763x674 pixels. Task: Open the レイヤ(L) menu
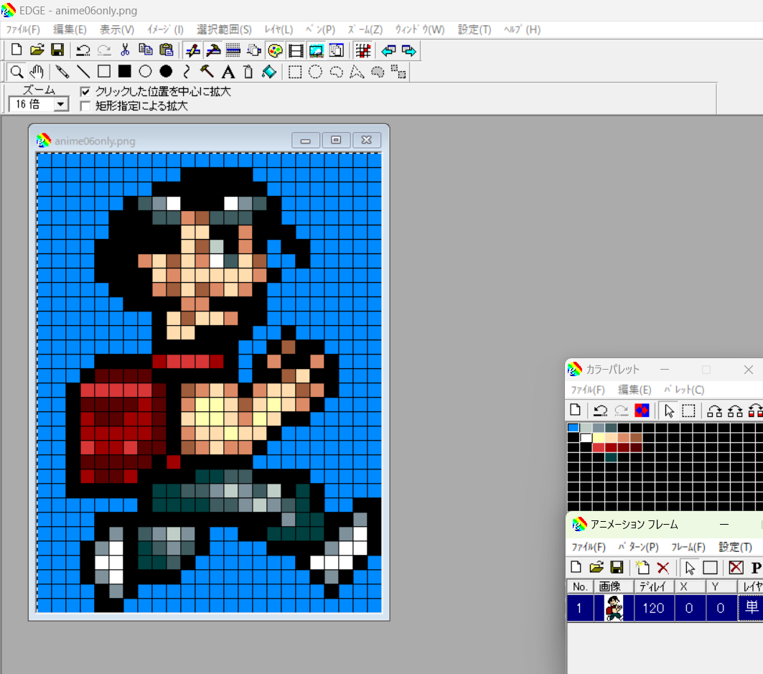pyautogui.click(x=278, y=29)
